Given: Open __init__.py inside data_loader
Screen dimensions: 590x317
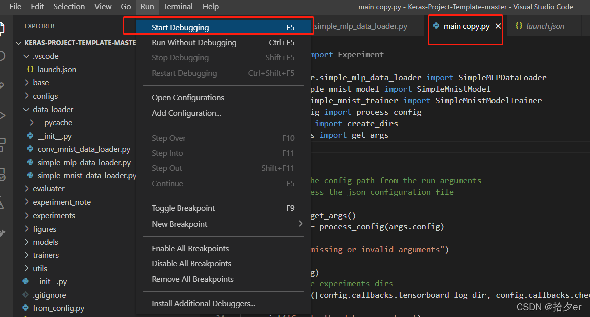Looking at the screenshot, I should 55,136.
